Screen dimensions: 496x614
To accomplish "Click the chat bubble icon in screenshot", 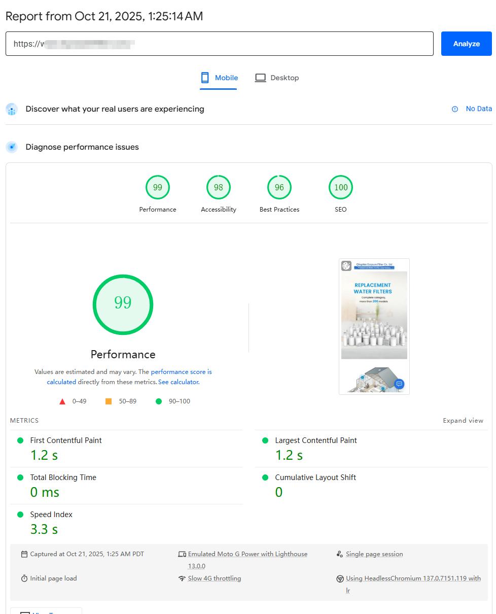I will pos(399,384).
